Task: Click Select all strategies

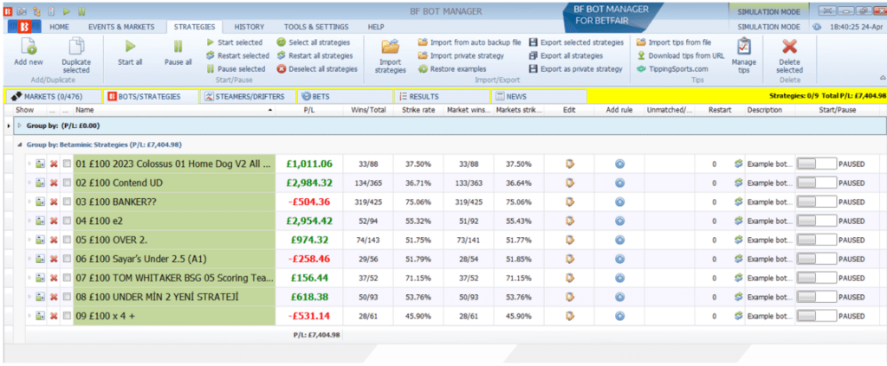Action: 314,42
